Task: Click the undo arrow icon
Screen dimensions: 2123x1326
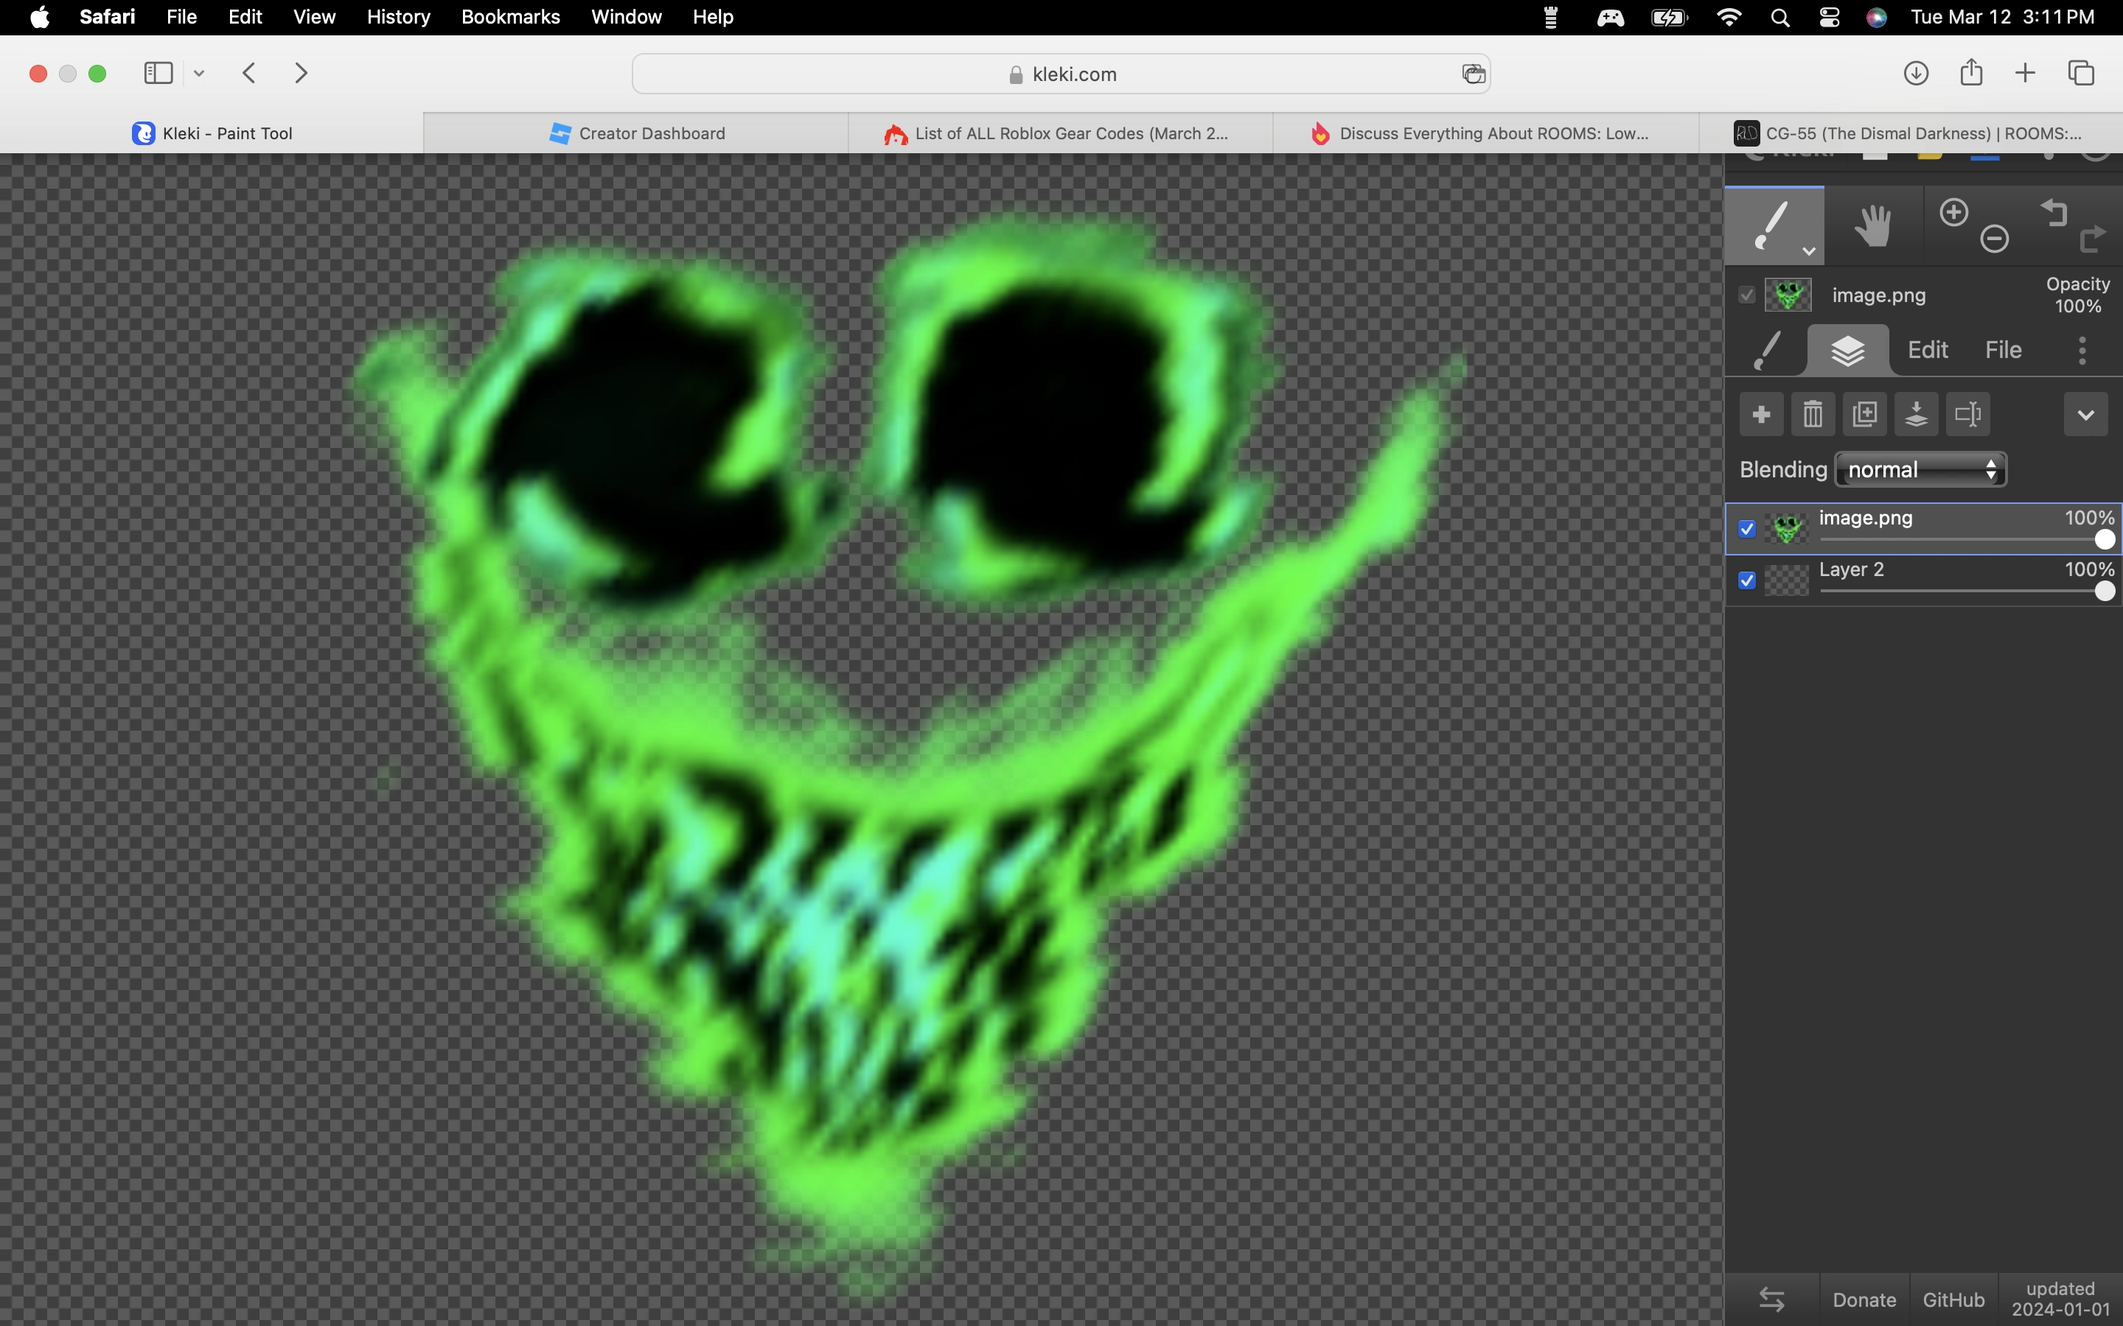Action: tap(2054, 212)
